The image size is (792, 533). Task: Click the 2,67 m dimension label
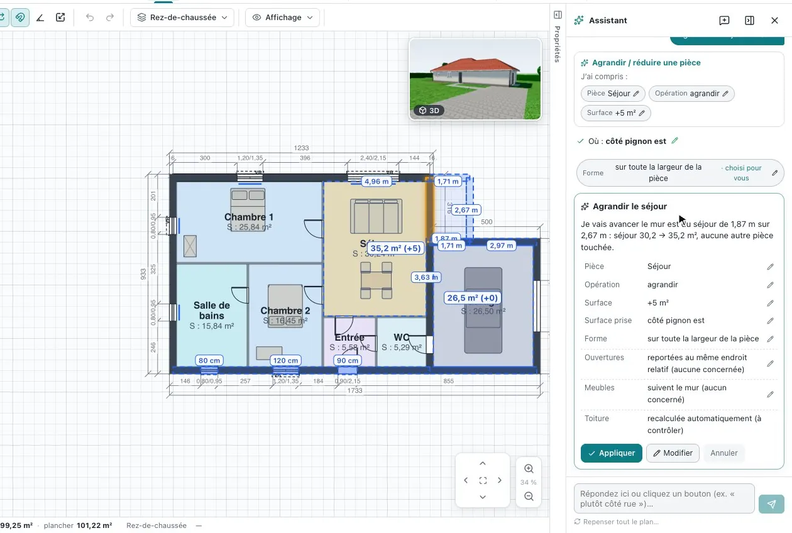(x=466, y=210)
